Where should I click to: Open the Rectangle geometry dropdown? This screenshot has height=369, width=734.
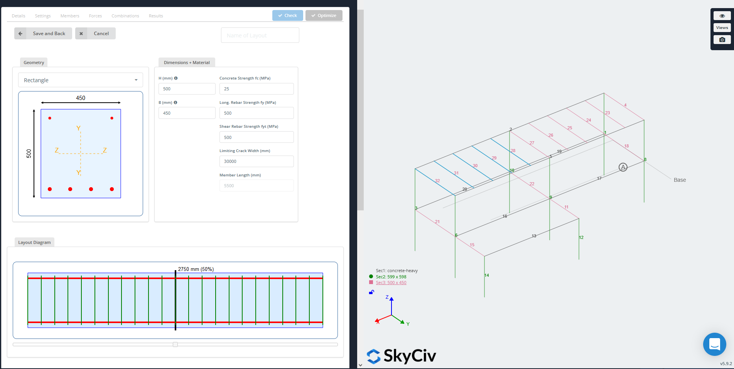(80, 80)
